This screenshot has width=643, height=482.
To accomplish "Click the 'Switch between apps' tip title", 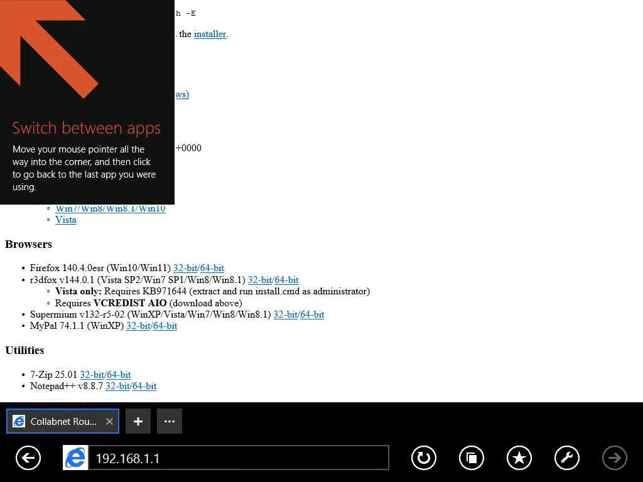I will (87, 128).
